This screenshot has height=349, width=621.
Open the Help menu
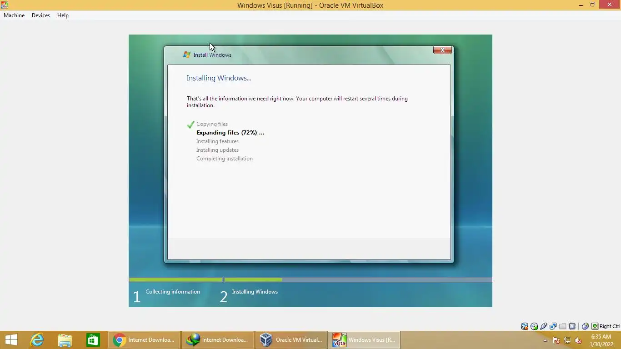tap(63, 15)
